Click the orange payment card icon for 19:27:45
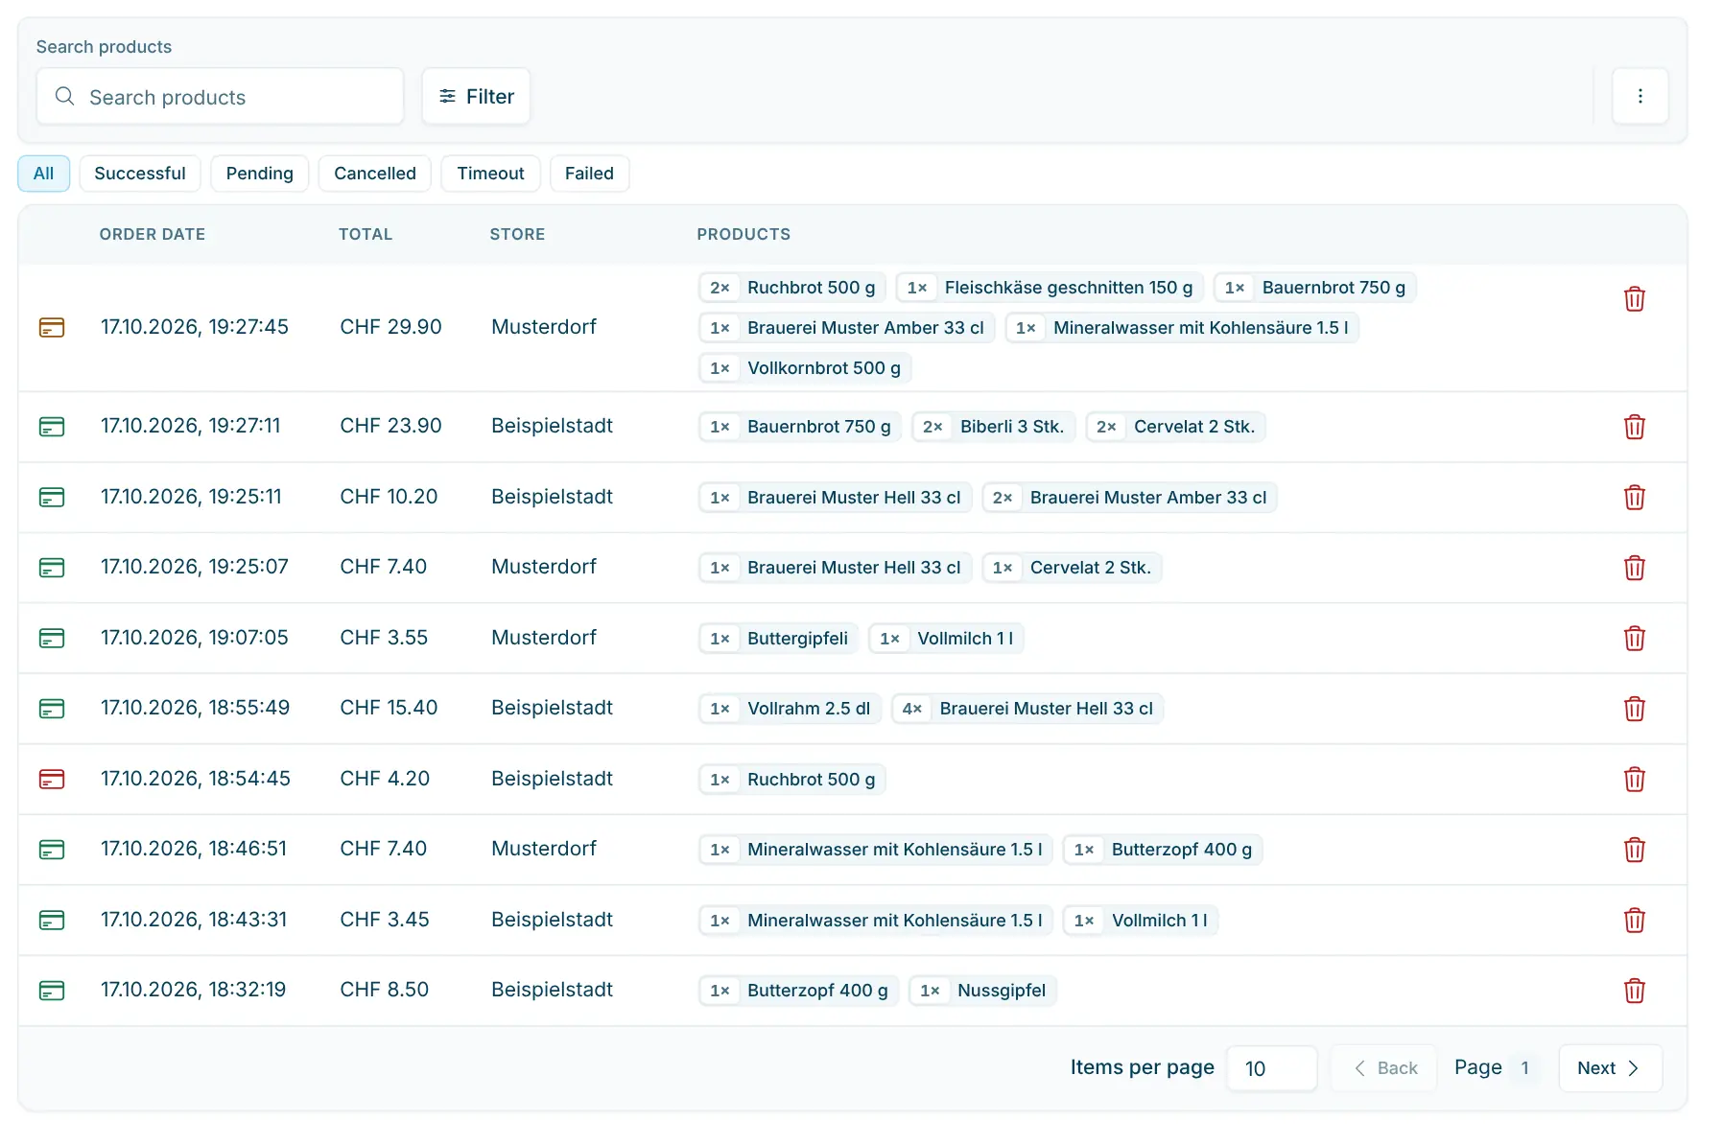1723x1145 pixels. click(x=52, y=328)
